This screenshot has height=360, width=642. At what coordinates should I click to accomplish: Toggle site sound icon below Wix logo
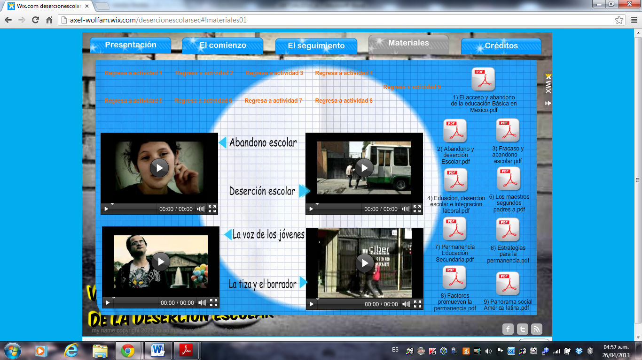click(x=548, y=103)
